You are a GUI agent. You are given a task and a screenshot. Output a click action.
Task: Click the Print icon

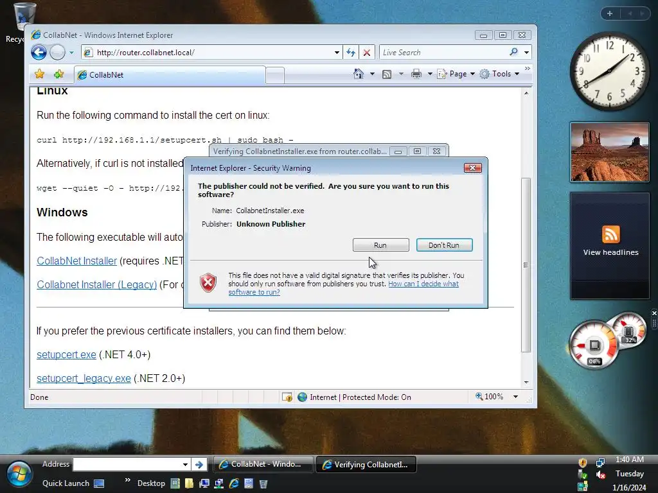pyautogui.click(x=416, y=74)
